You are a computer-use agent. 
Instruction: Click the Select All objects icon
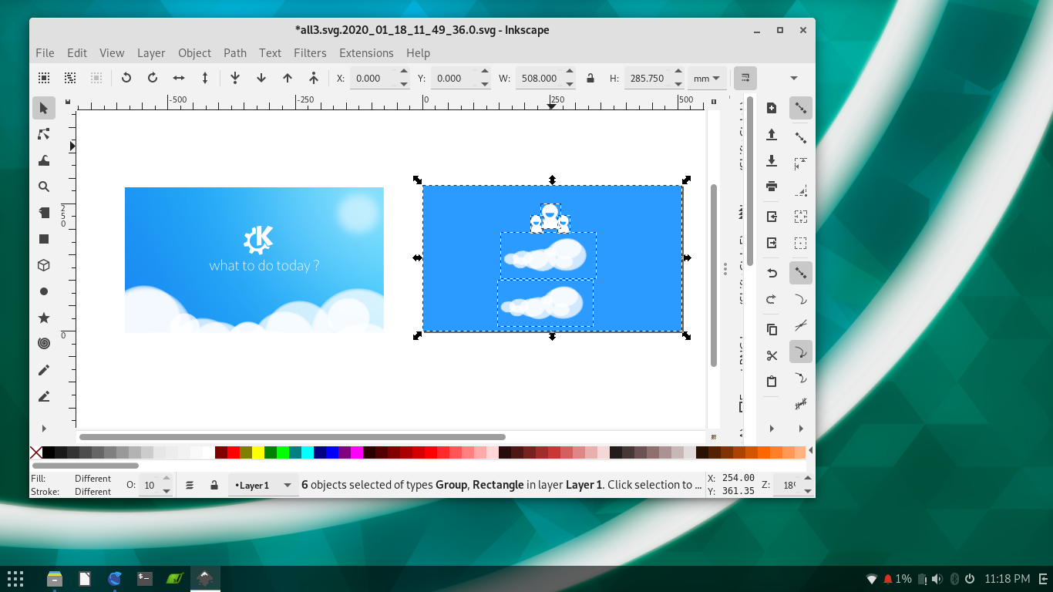44,78
